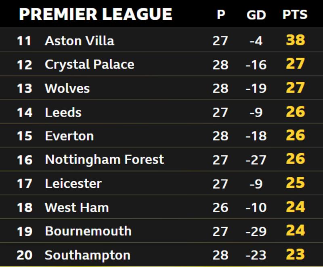Select the P column header
This screenshot has width=323, height=267.
tap(221, 15)
